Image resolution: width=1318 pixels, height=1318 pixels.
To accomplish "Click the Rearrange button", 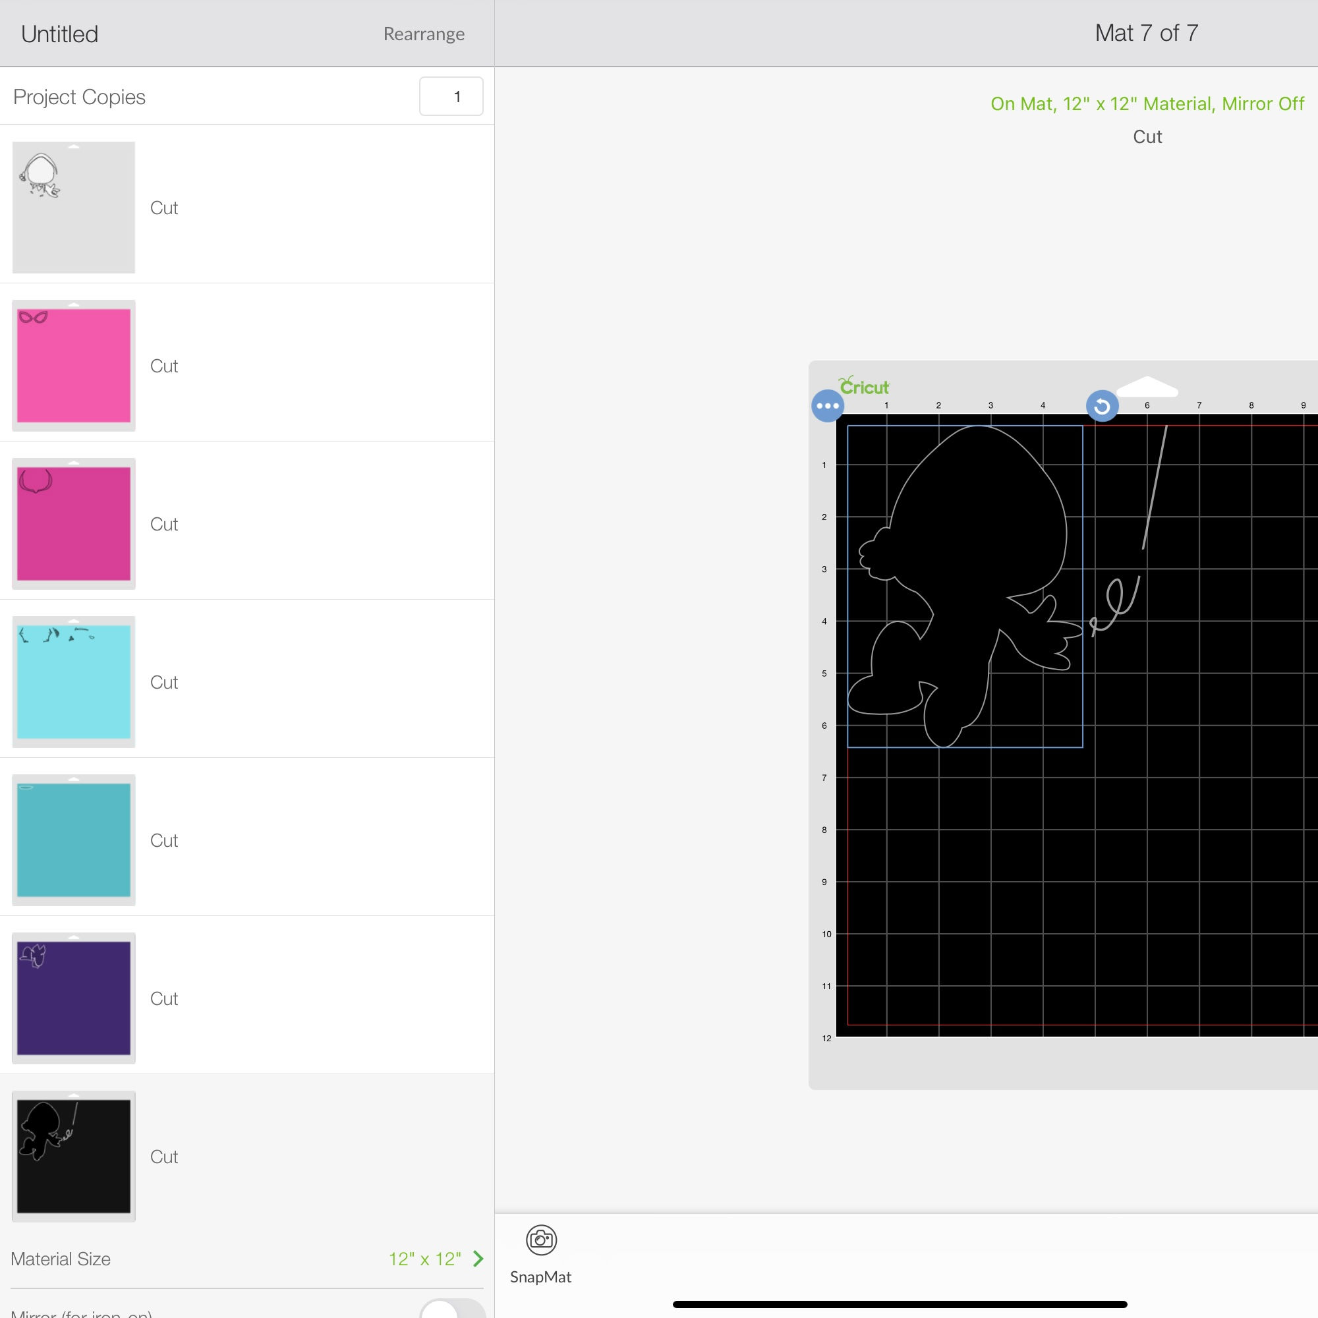I will 424,32.
